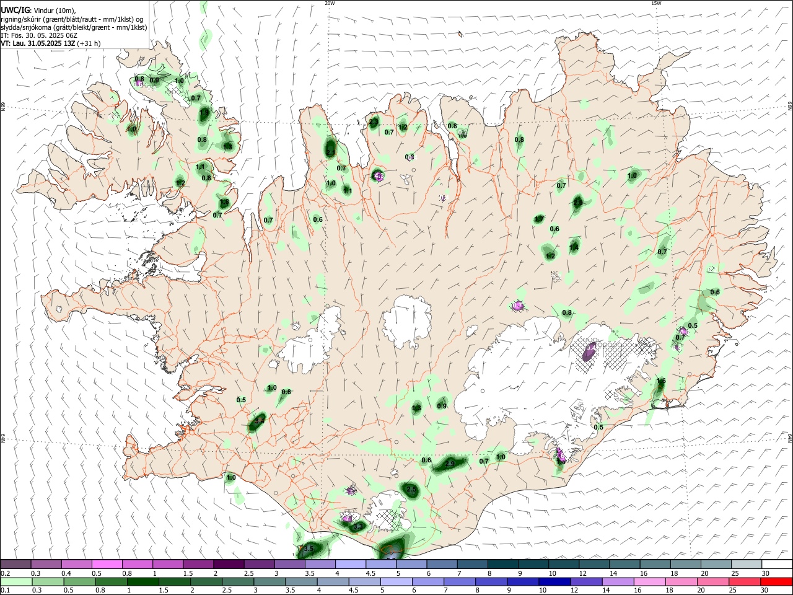
Task: Select the white 30 sleet-scale swatch
Action: tap(777, 565)
